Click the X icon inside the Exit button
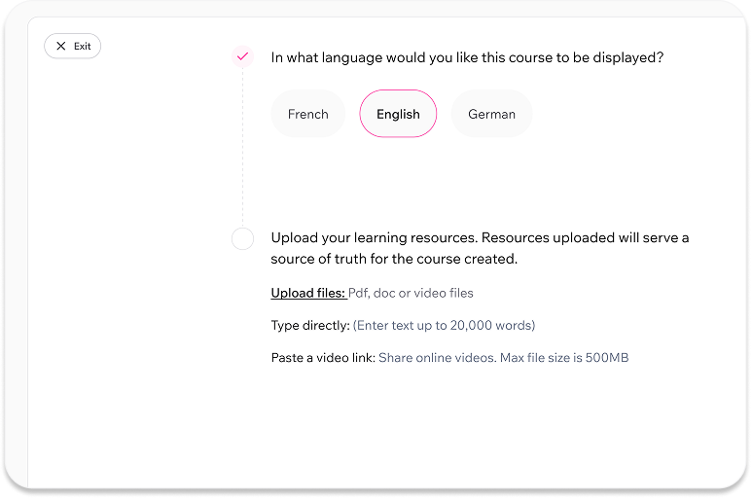The height and width of the screenshot is (498, 752). coord(61,46)
